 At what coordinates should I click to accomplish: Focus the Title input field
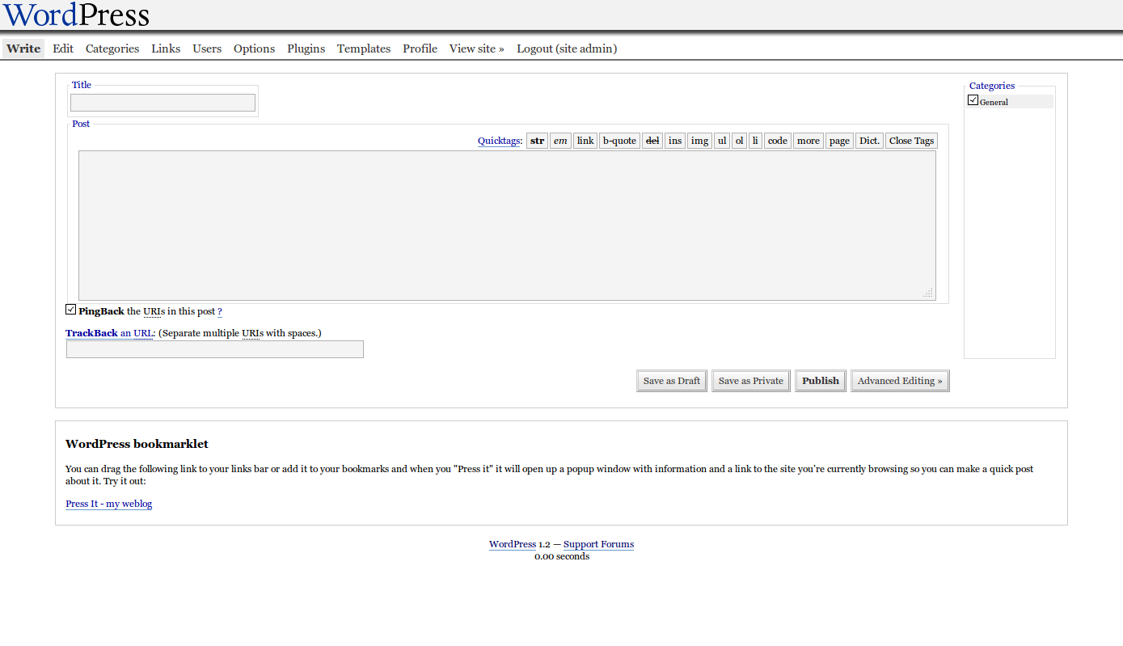[x=163, y=103]
